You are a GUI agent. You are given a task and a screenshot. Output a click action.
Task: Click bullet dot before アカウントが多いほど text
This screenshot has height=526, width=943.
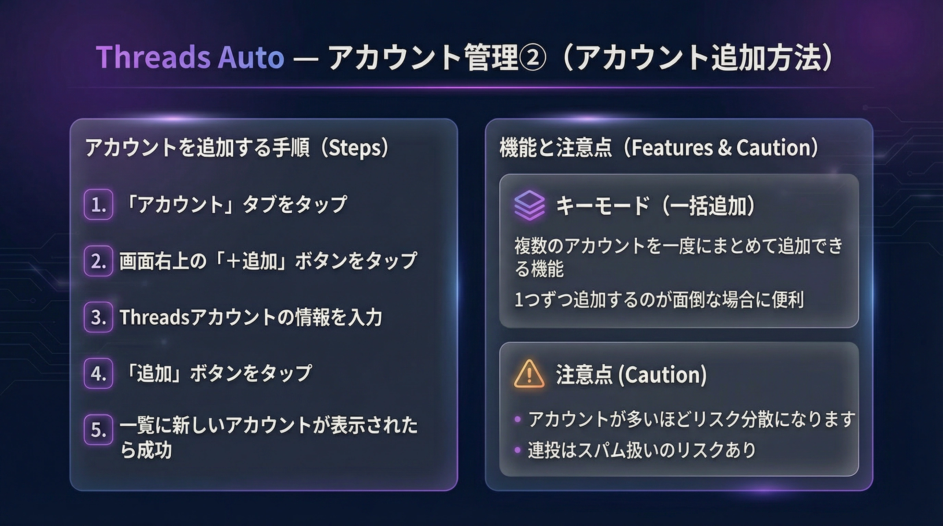tap(518, 419)
